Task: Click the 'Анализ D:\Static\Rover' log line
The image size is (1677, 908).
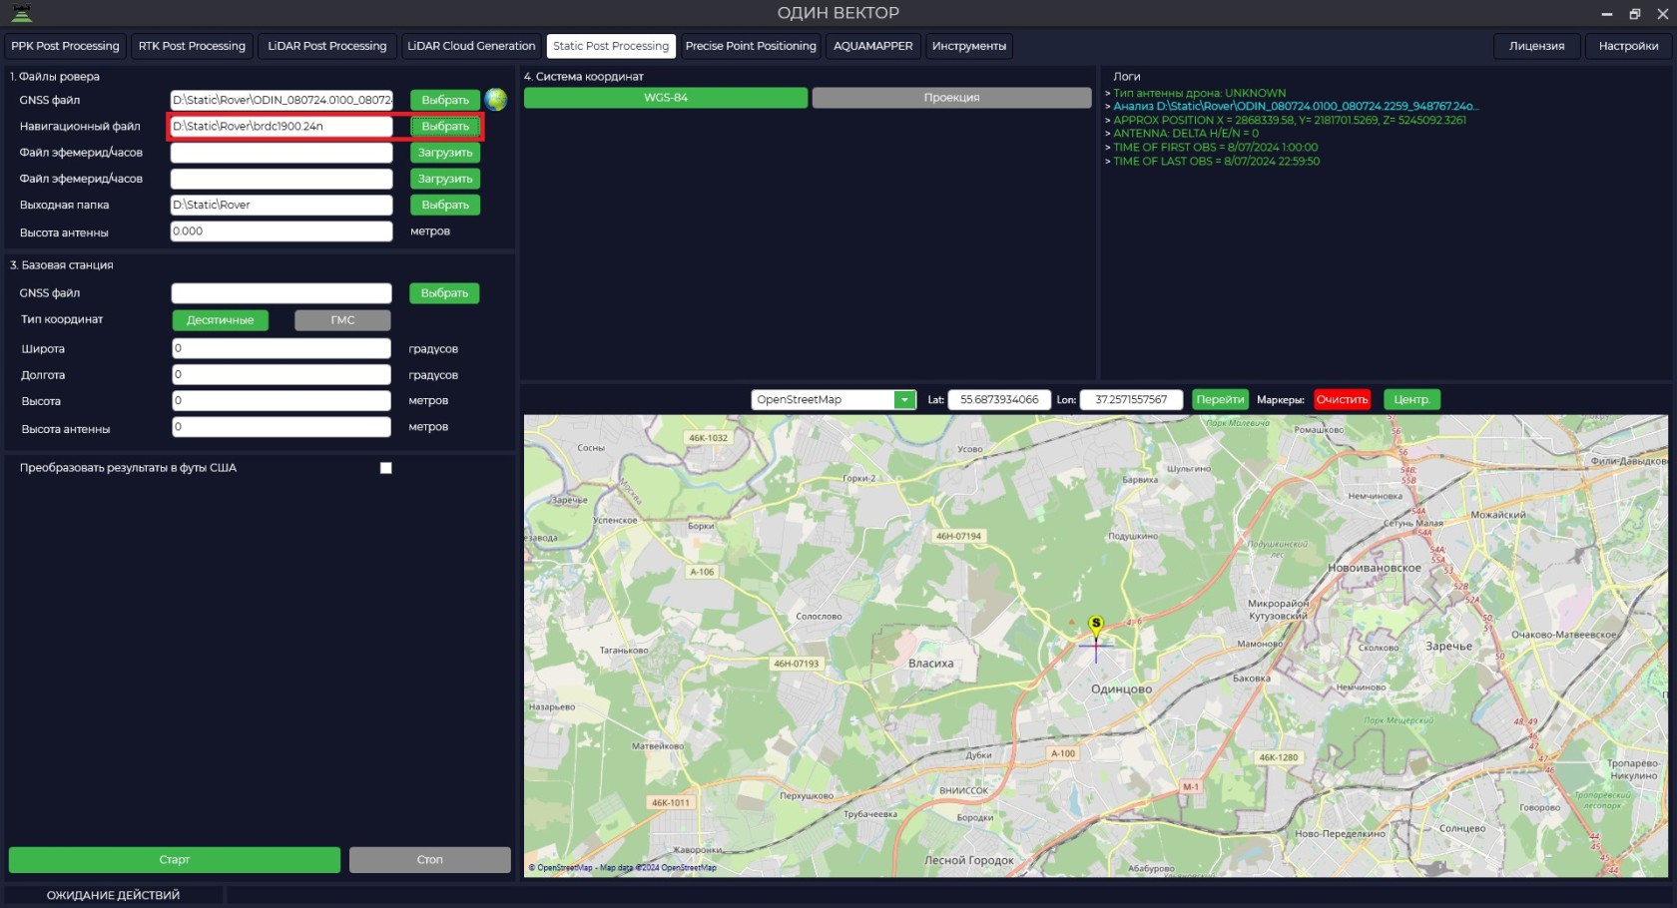Action: (1296, 106)
